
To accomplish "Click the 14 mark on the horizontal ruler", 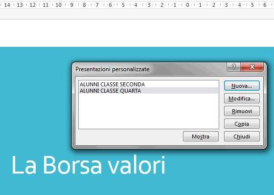I will [x=7, y=5].
